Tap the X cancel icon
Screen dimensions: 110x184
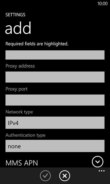[65, 176]
